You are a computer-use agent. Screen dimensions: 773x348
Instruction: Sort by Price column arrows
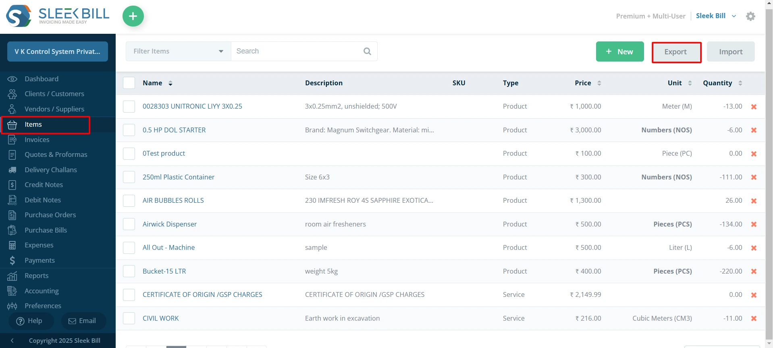click(599, 83)
